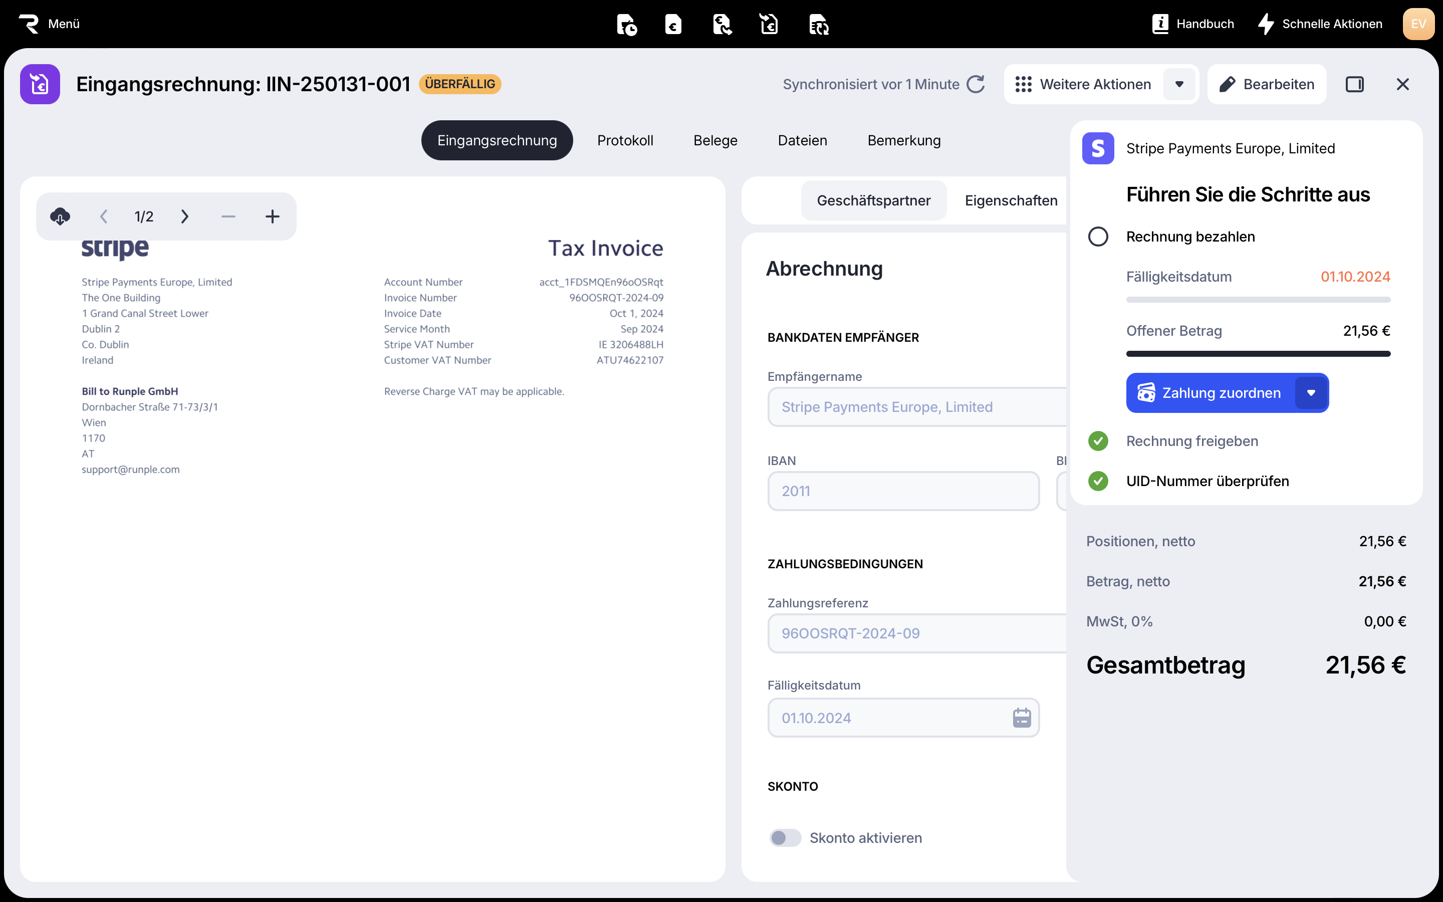Click the cloud download icon in PDF viewer

click(x=60, y=216)
